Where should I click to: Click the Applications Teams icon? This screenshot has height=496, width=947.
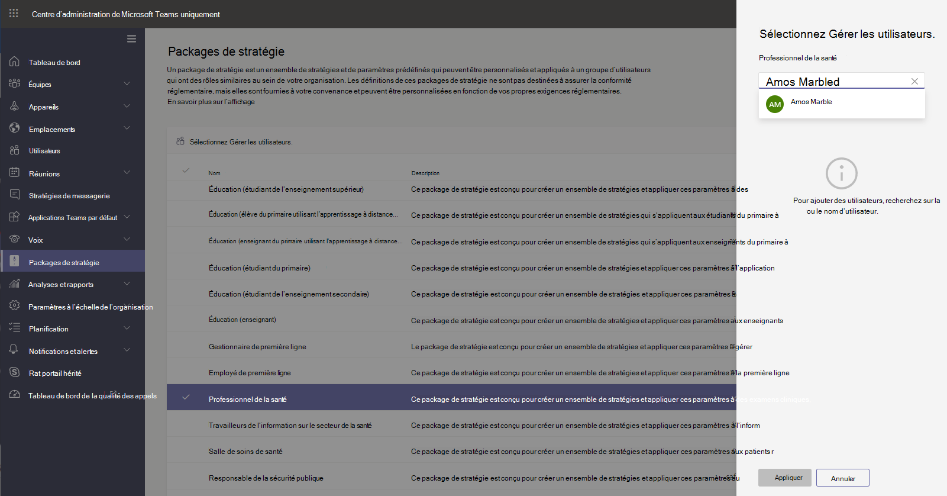pyautogui.click(x=15, y=217)
